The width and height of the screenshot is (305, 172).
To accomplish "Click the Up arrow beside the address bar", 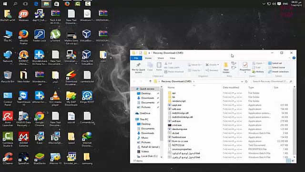I will pyautogui.click(x=150, y=81).
